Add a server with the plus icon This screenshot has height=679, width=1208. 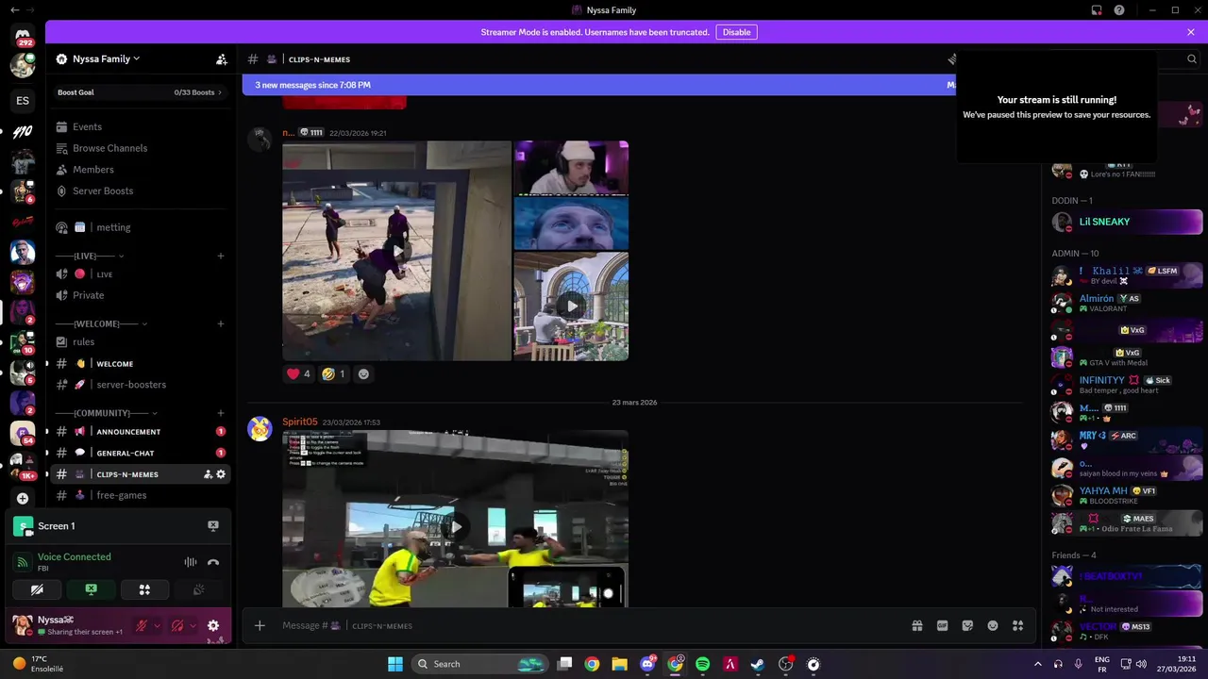click(x=23, y=498)
